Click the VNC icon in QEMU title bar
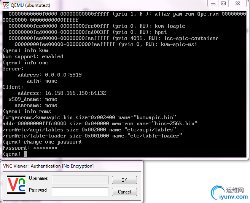This screenshot has width=250, height=203. point(6,5)
